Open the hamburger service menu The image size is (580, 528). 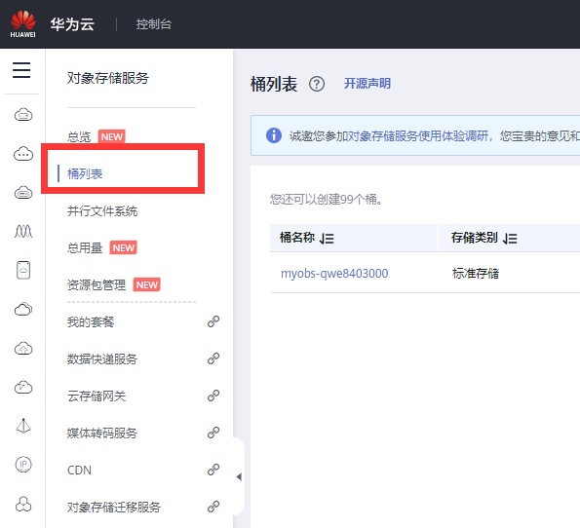pyautogui.click(x=21, y=70)
